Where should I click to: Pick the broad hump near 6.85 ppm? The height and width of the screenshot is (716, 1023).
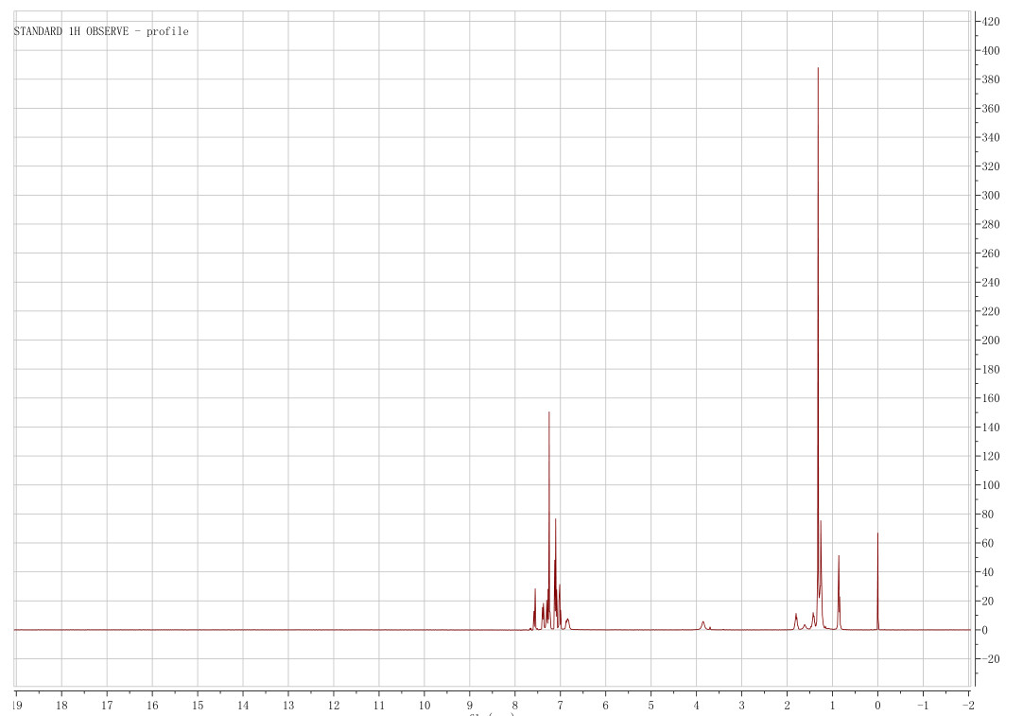tap(567, 622)
